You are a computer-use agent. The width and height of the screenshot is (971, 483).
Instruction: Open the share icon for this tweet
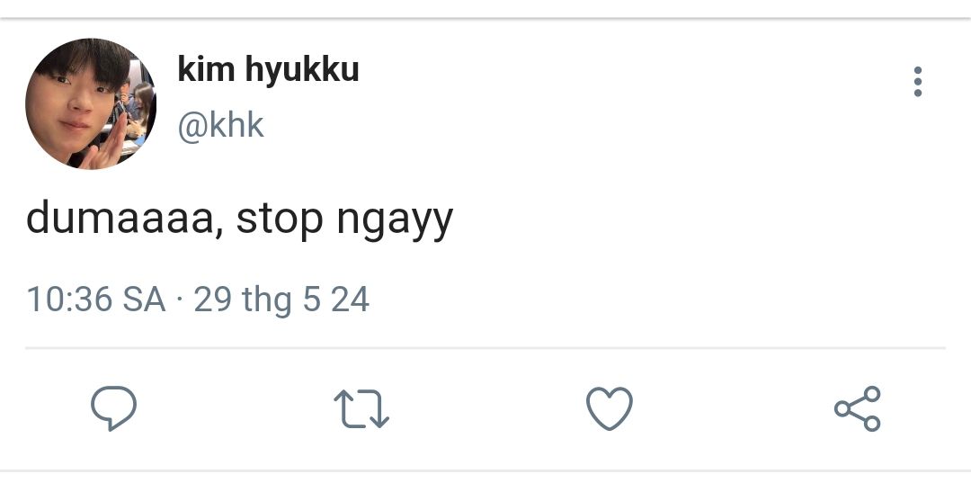click(858, 409)
